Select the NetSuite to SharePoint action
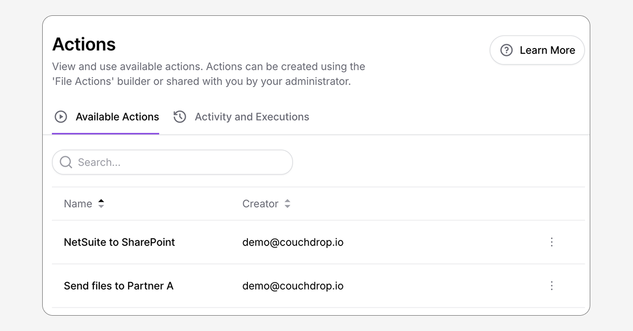The width and height of the screenshot is (633, 331). click(x=119, y=242)
